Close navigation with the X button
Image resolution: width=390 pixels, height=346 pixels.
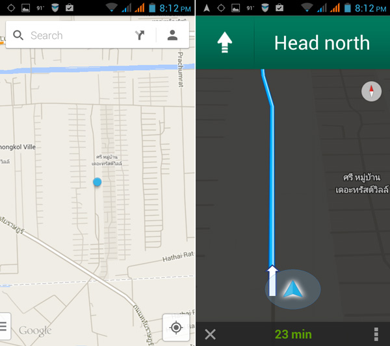(210, 334)
